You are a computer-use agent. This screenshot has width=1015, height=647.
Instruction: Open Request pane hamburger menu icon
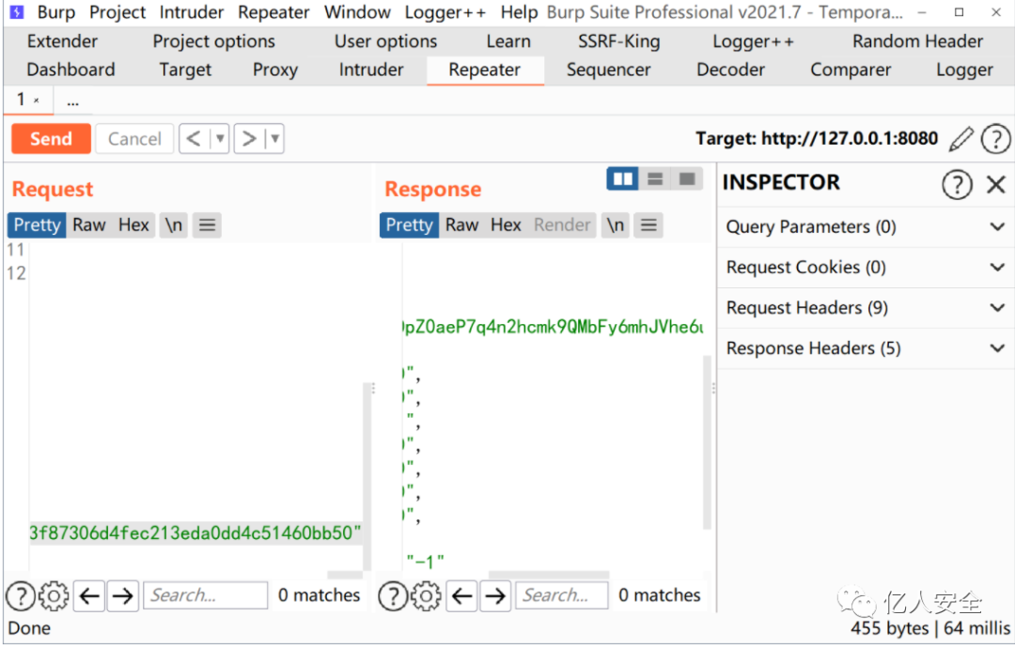tap(207, 225)
